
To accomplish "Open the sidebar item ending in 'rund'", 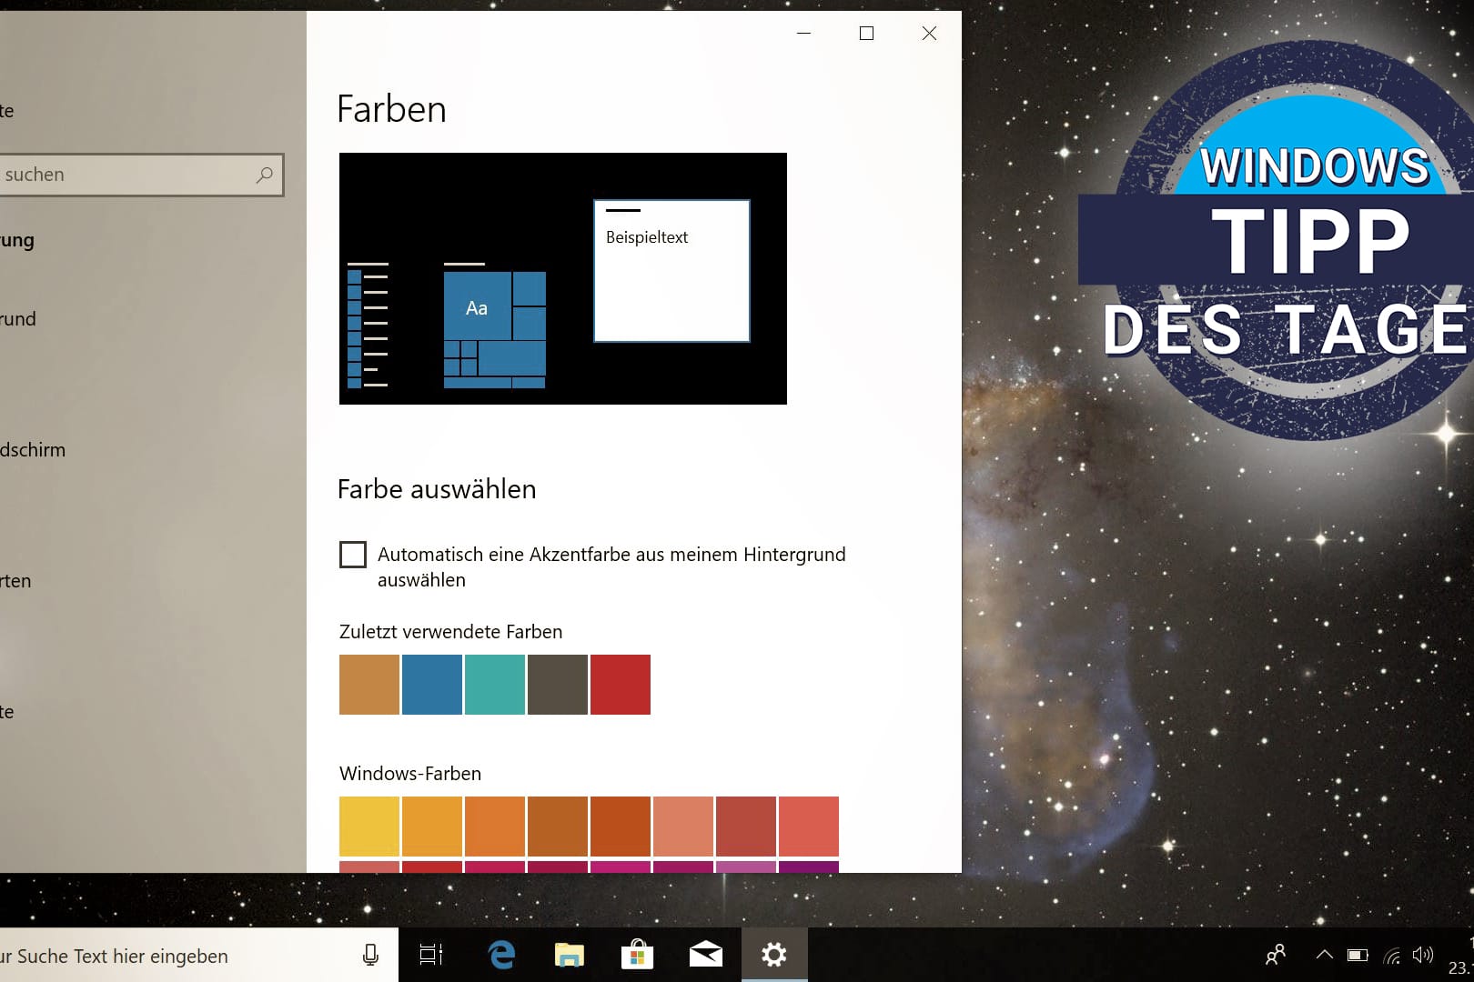I will click(18, 319).
